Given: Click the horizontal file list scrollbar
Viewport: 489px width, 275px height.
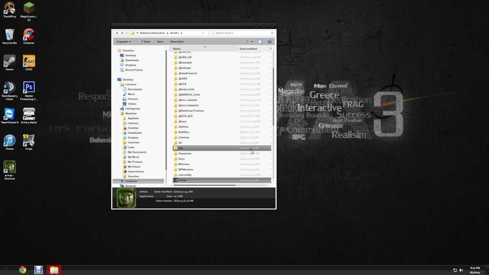Looking at the screenshot, I should click(204, 185).
